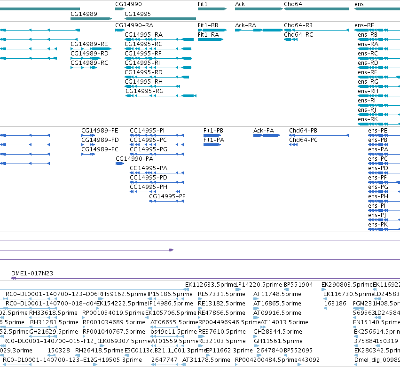Click transcript Fit1-RA label
The width and height of the screenshot is (400, 367).
[208, 35]
